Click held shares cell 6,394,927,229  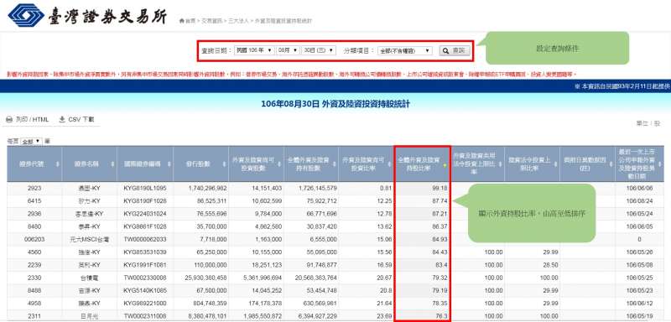pyautogui.click(x=311, y=316)
